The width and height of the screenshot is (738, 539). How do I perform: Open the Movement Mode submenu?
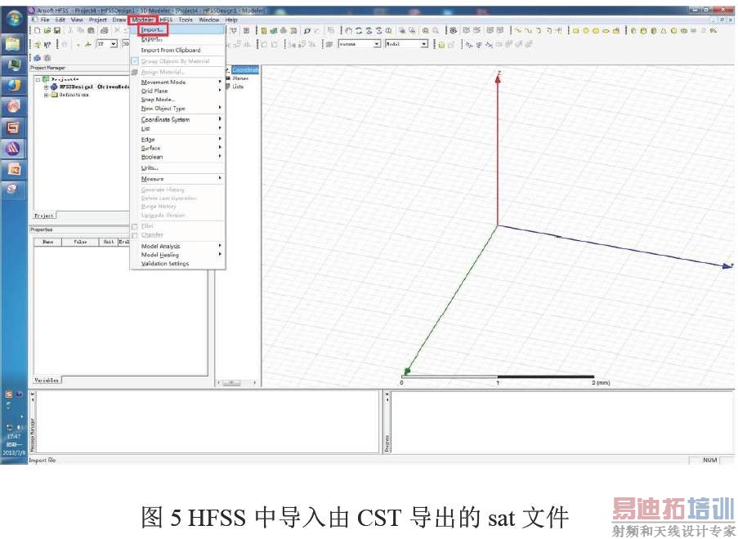click(178, 82)
